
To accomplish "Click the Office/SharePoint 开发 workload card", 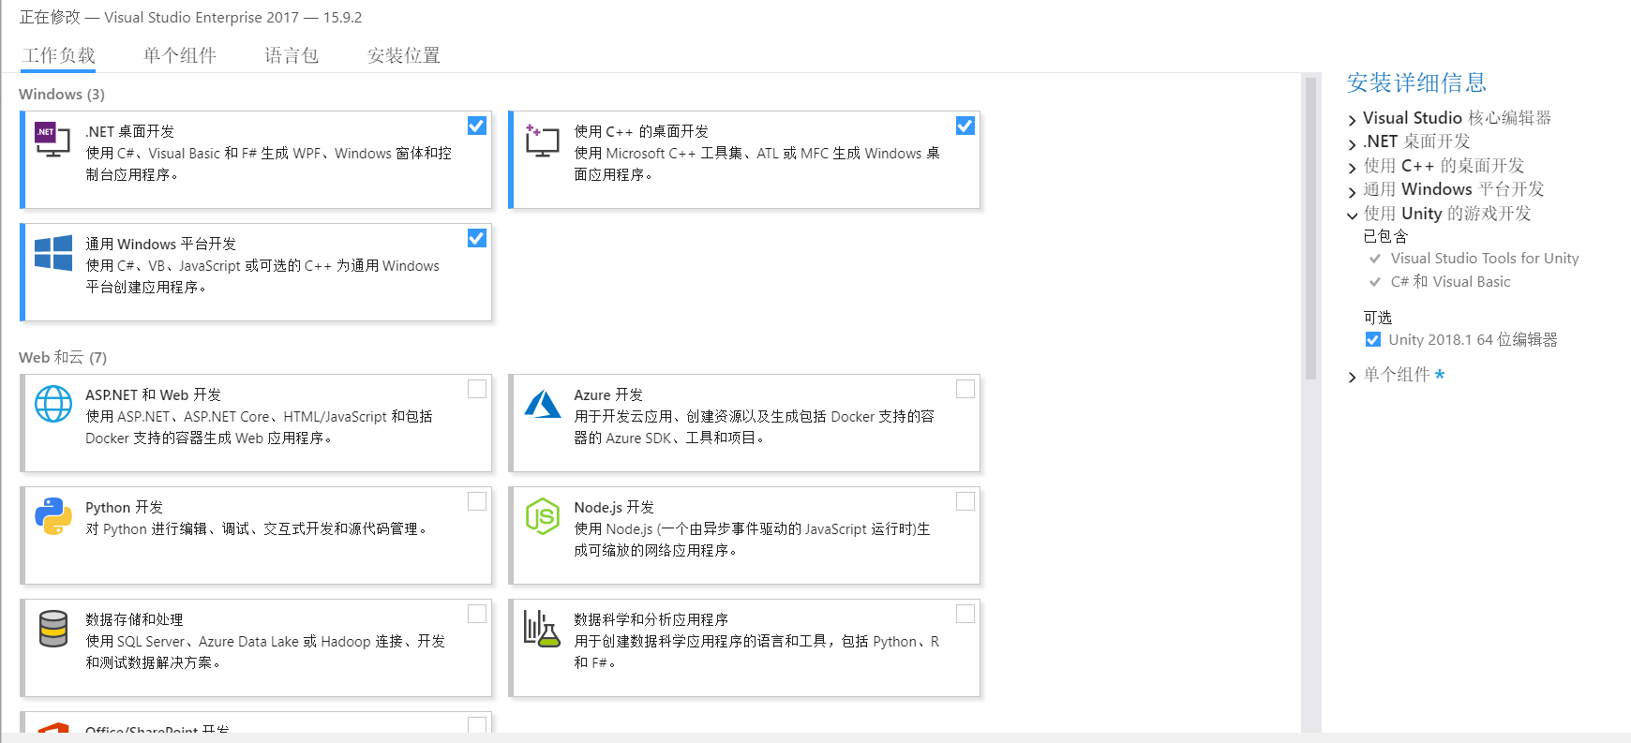I will 256,722.
